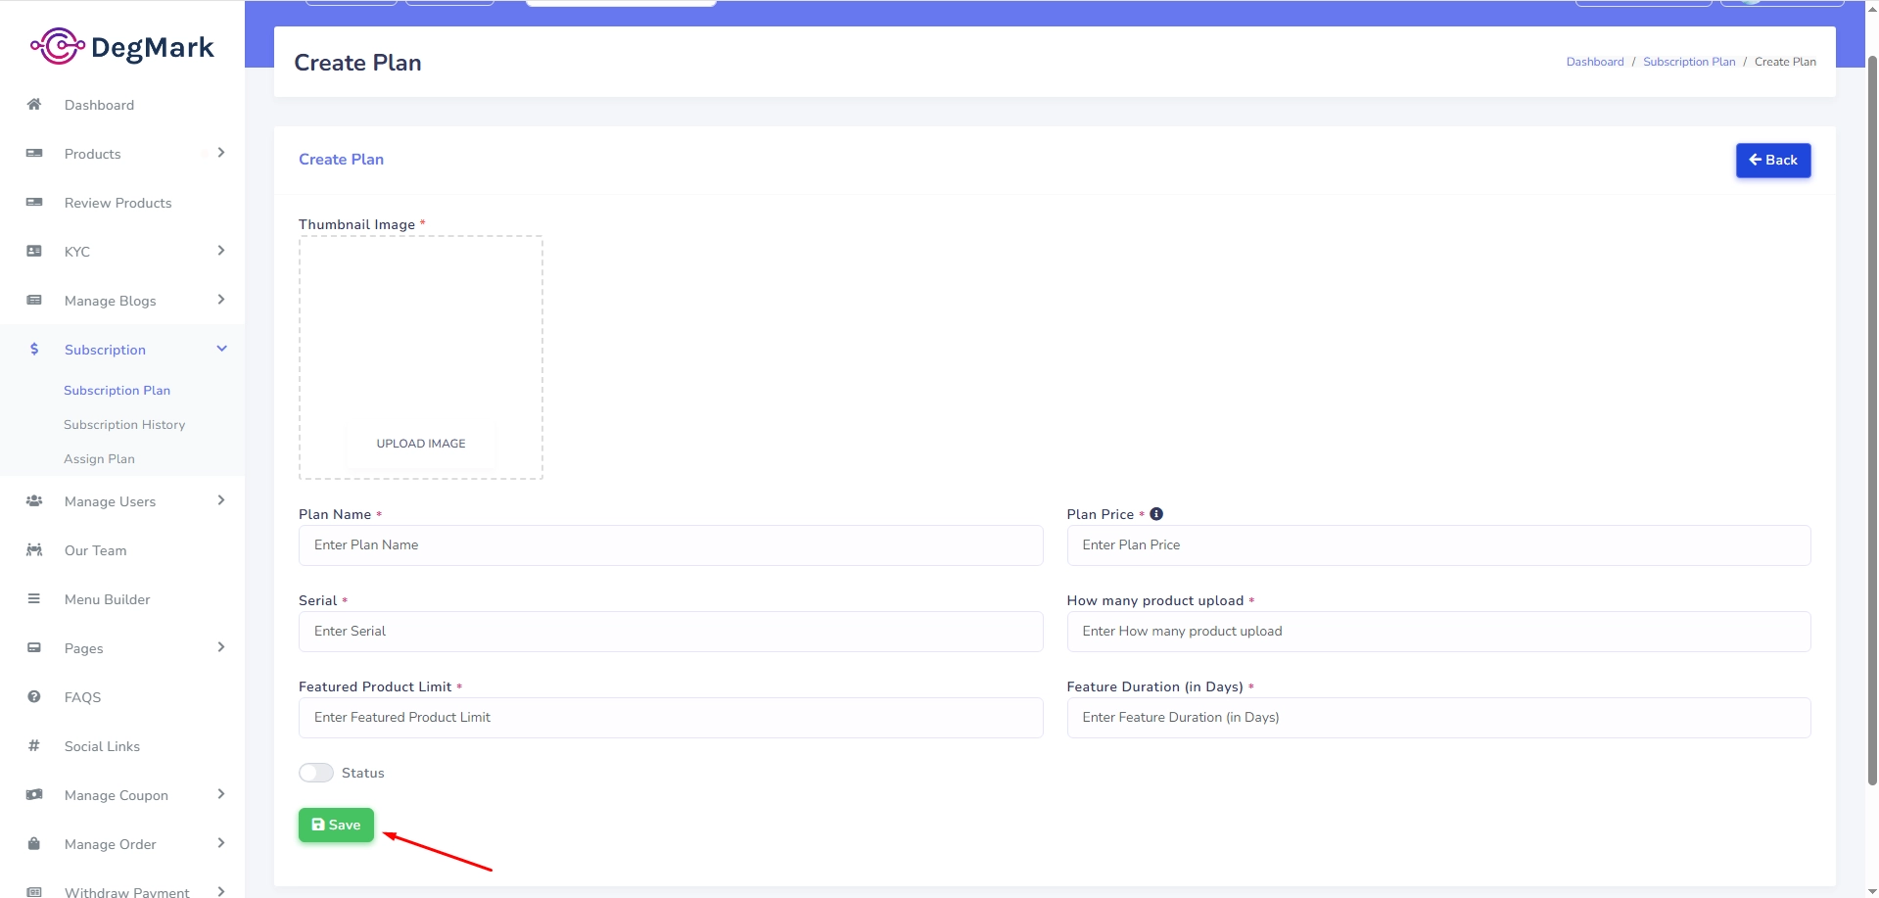Follow the Subscription Plan breadcrumb link
1879x898 pixels.
click(x=1689, y=62)
